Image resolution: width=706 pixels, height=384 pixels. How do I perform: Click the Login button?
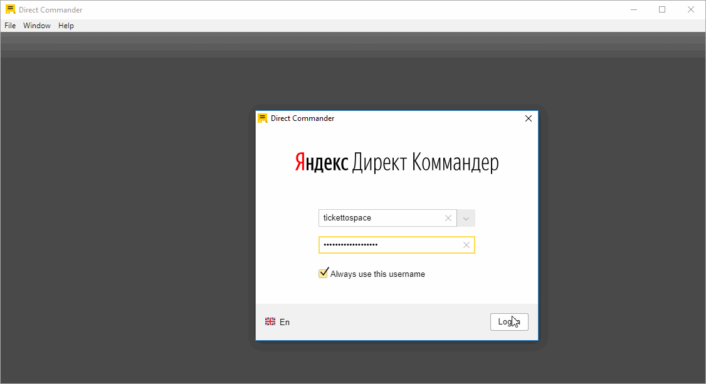[x=509, y=322]
